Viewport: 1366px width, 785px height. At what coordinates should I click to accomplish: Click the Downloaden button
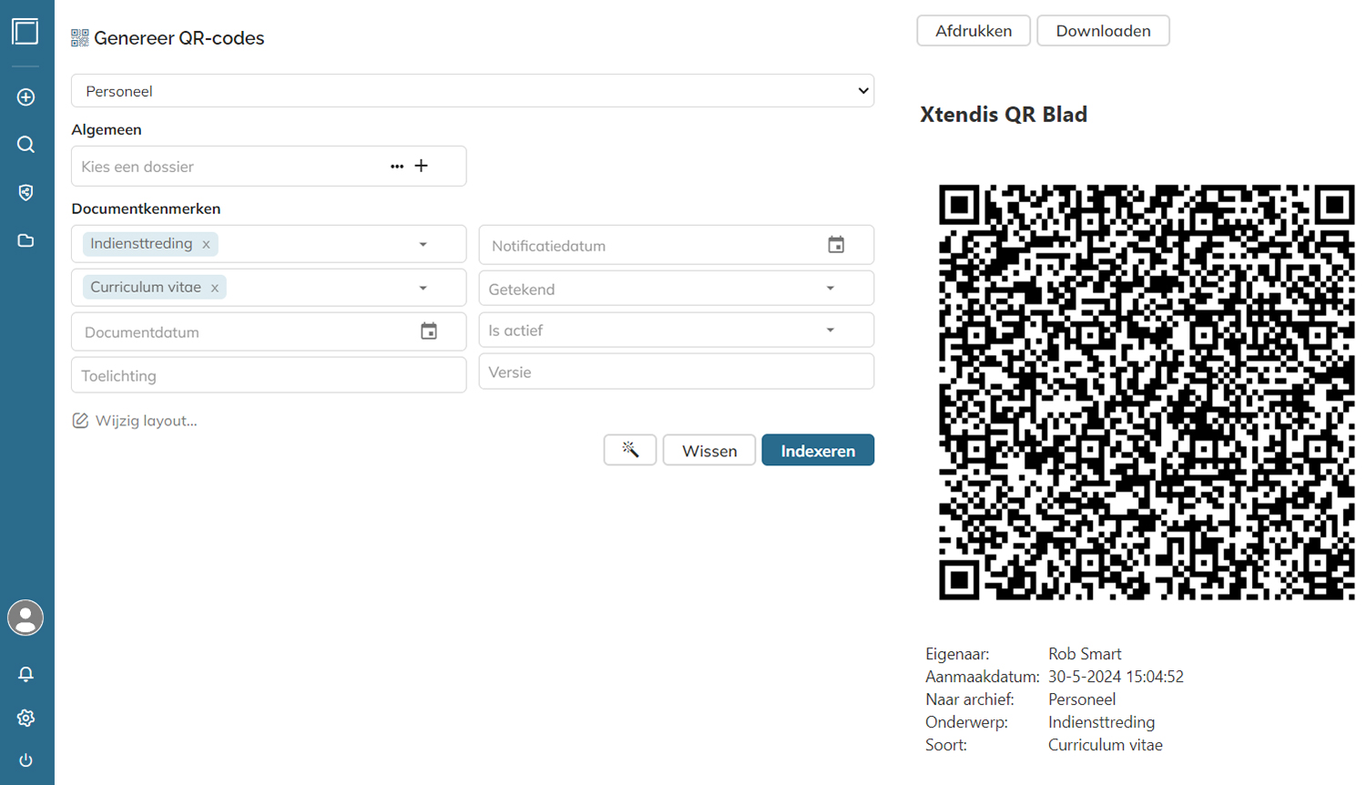tap(1103, 31)
